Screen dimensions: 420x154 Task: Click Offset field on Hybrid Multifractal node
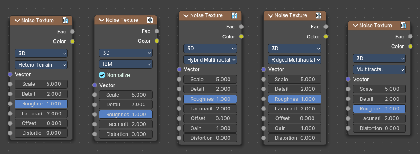click(x=210, y=118)
